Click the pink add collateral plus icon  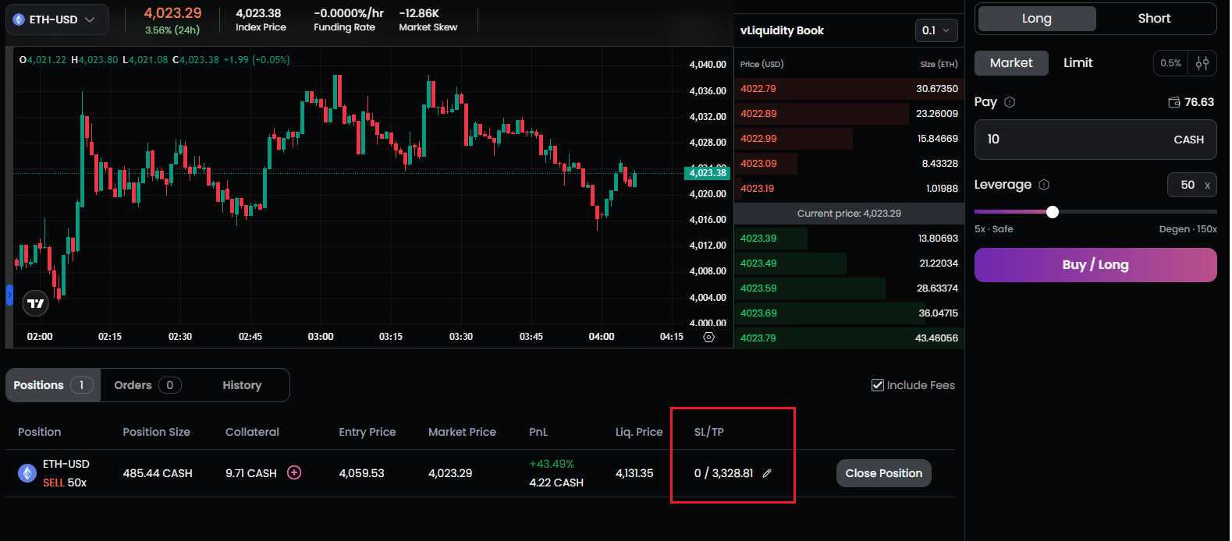coord(294,472)
